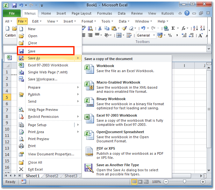This screenshot has height=190, width=215.
Task: Click the Save menu item
Action: tap(32, 51)
